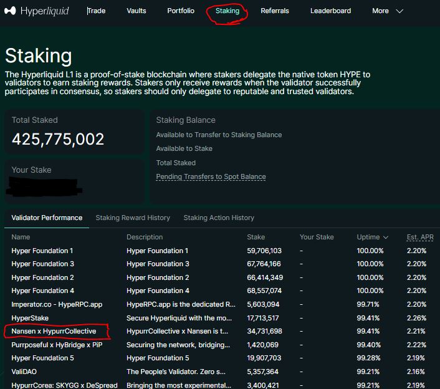This screenshot has width=440, height=389.
Task: Click the Staking Balance heading
Action: 186,120
